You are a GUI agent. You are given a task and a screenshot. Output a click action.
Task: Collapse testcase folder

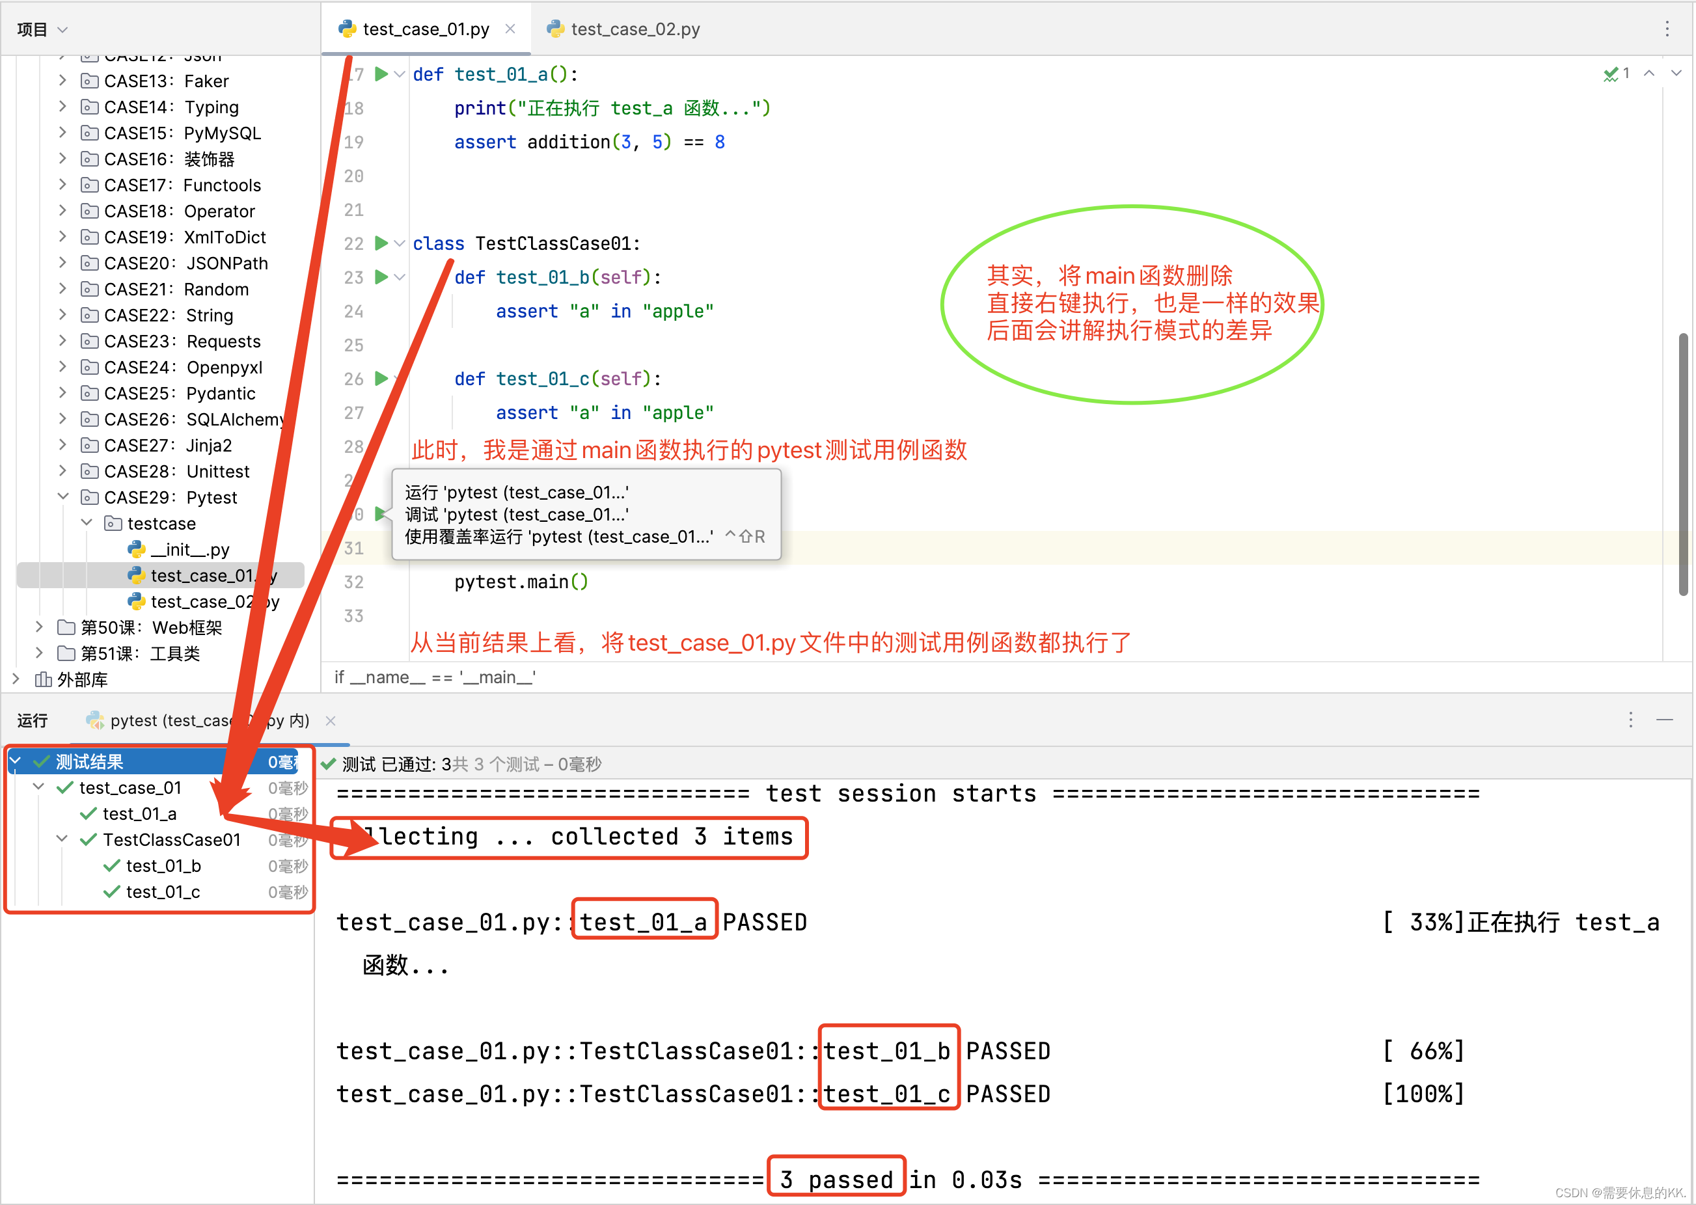point(86,522)
